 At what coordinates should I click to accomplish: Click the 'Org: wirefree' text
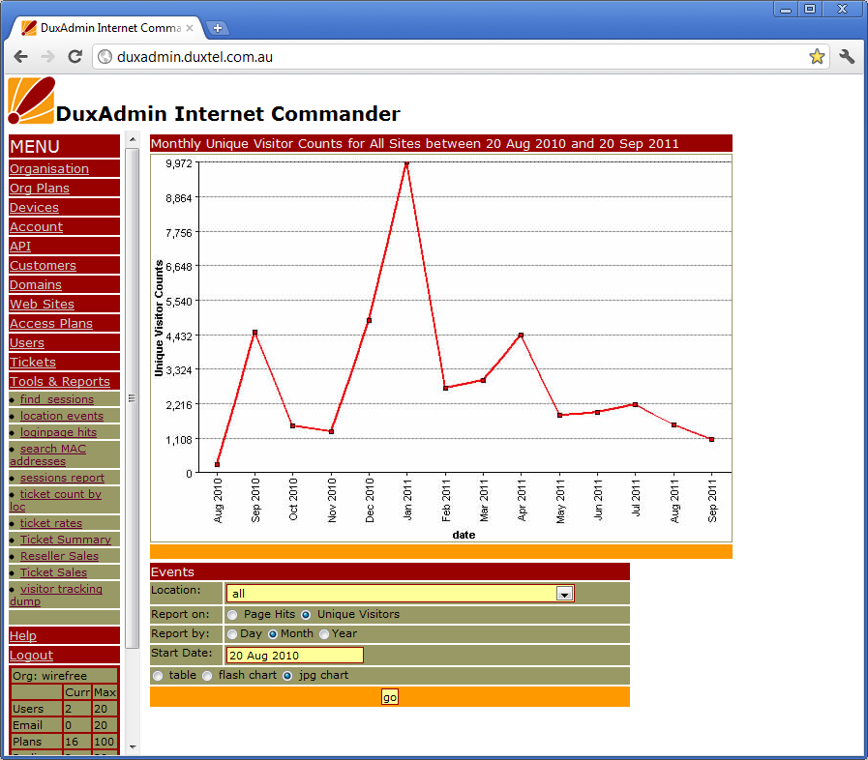coord(49,676)
